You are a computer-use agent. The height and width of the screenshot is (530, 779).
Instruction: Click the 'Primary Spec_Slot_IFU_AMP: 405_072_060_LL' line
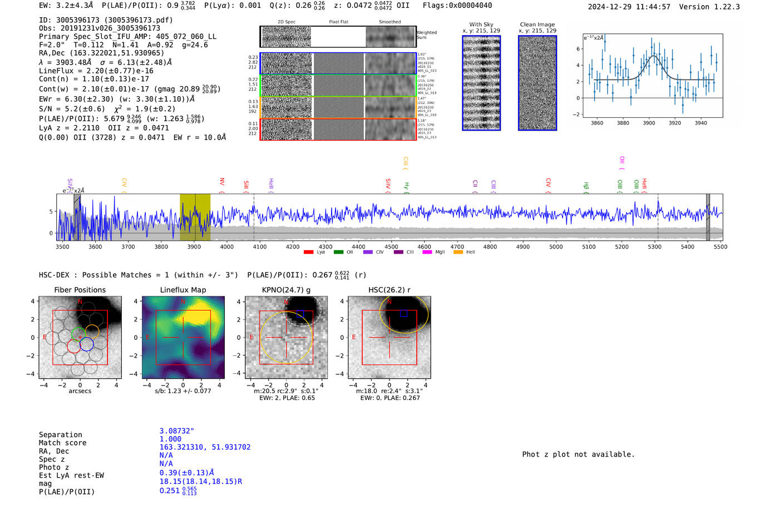(127, 37)
